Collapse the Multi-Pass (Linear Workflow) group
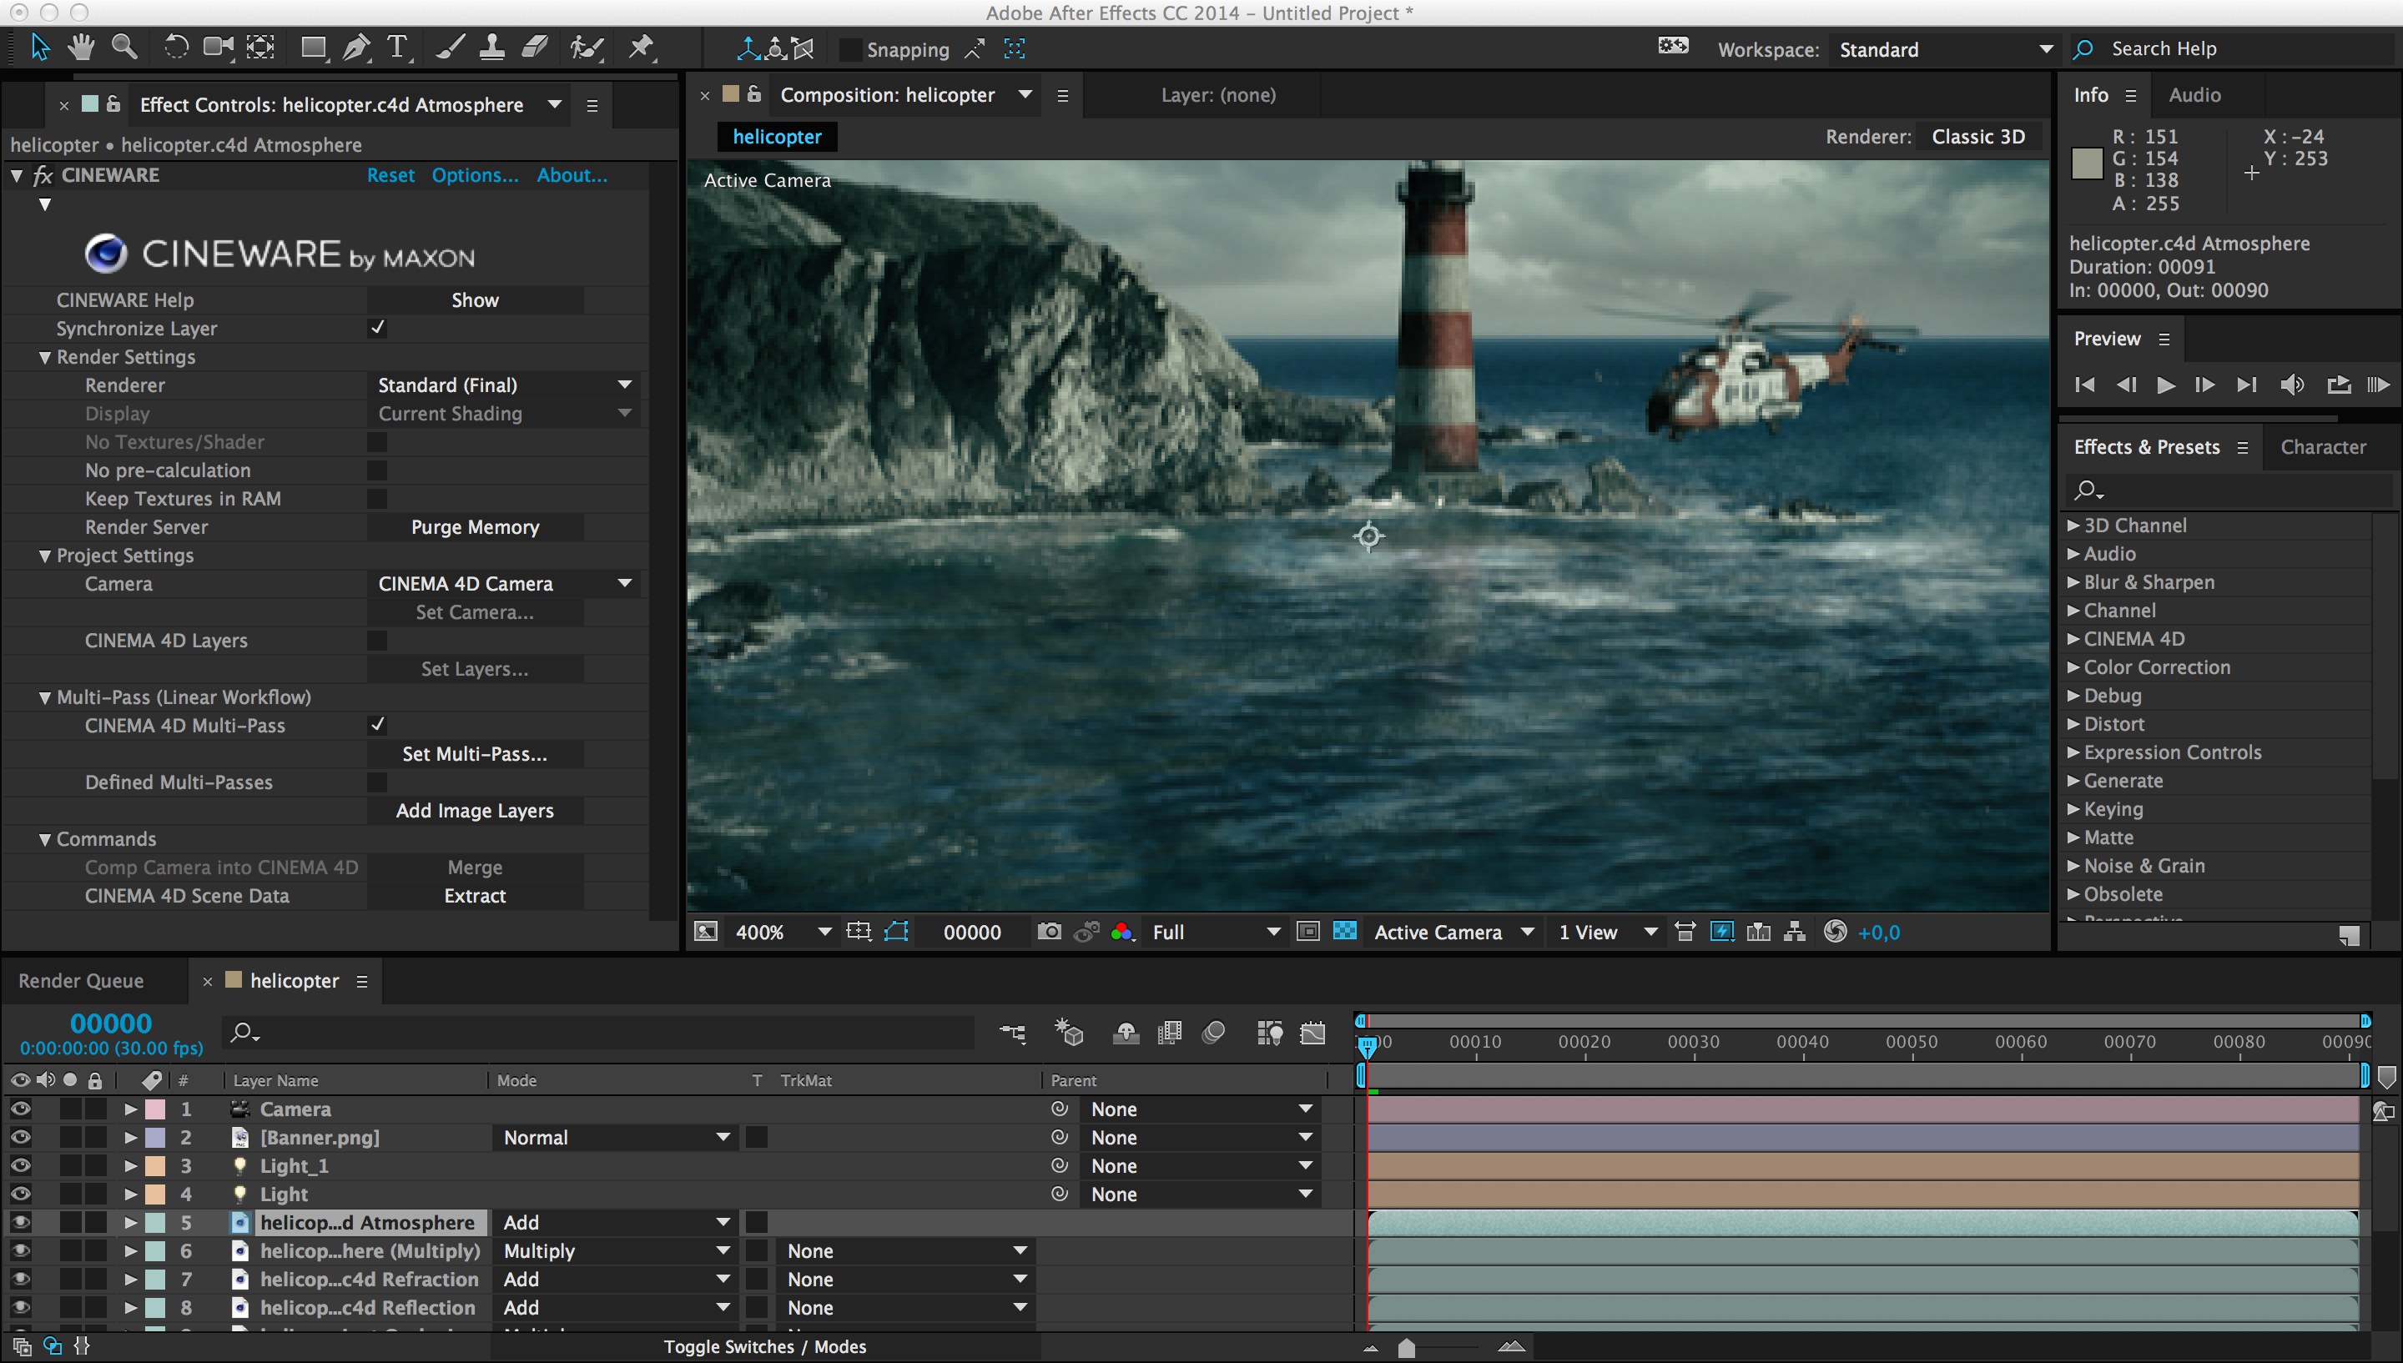2403x1363 pixels. point(44,697)
